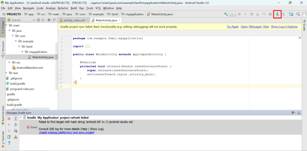307x151 pixels.
Task: Click the Apply Changes lightning icon
Action: (245, 14)
